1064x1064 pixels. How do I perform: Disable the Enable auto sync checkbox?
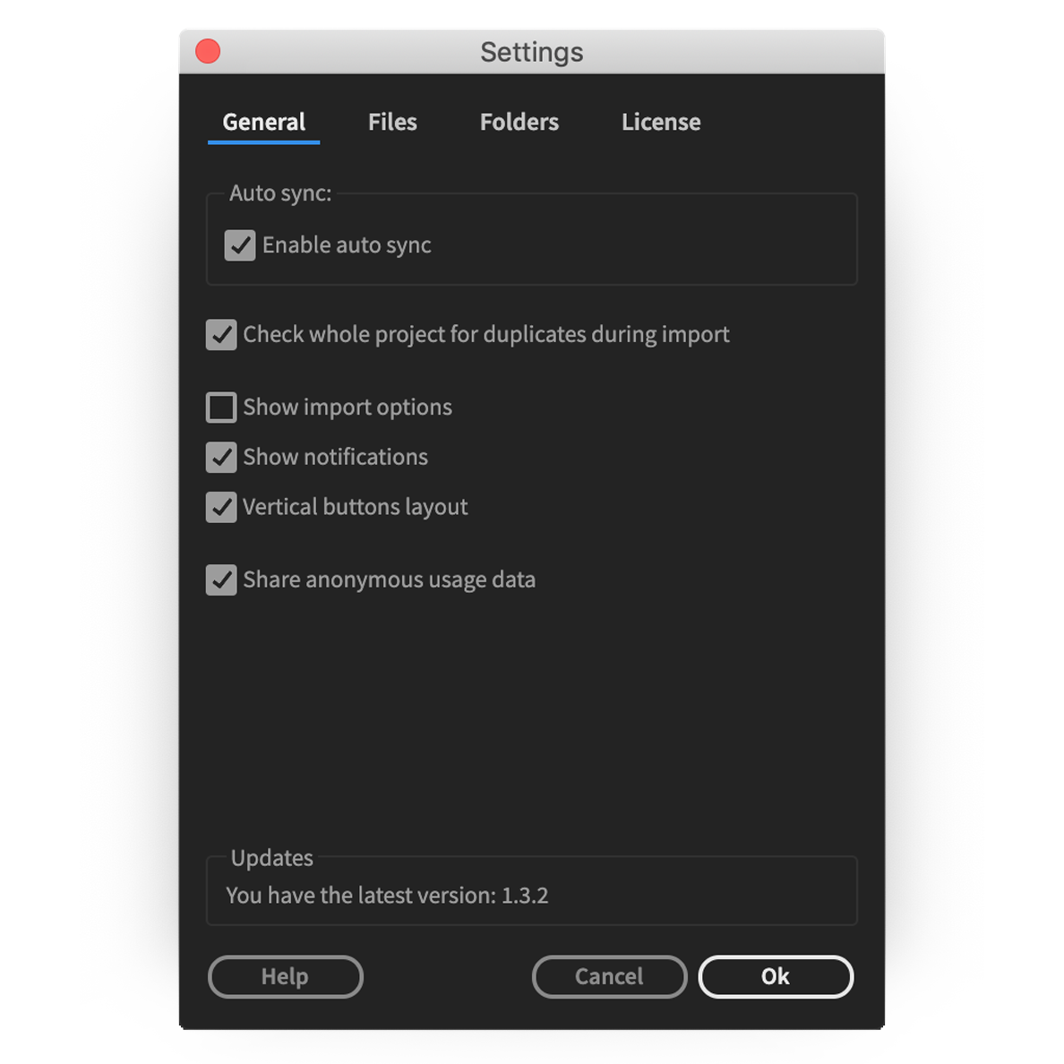click(x=239, y=245)
